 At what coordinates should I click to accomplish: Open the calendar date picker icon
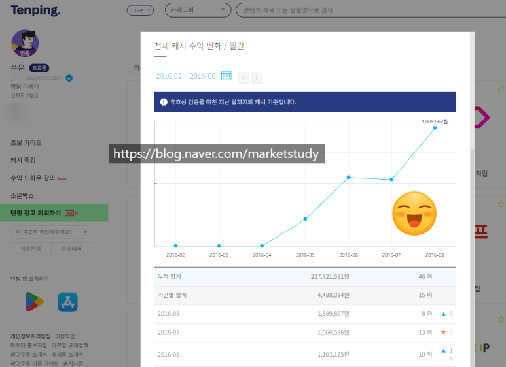226,76
